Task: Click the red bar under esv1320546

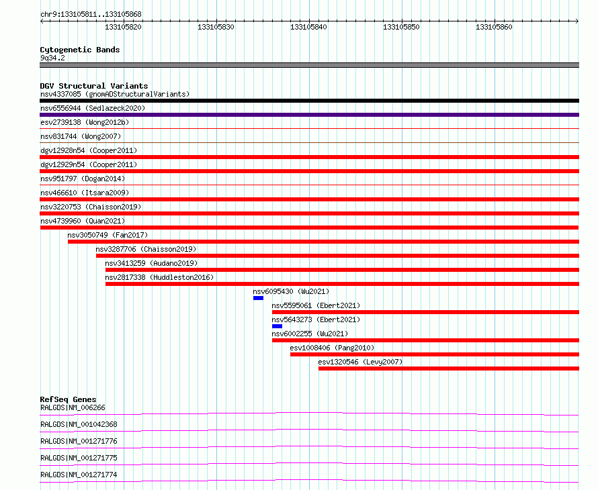Action: tap(449, 369)
